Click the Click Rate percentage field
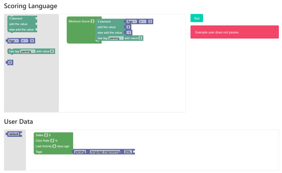The image size is (282, 173). tap(52, 140)
